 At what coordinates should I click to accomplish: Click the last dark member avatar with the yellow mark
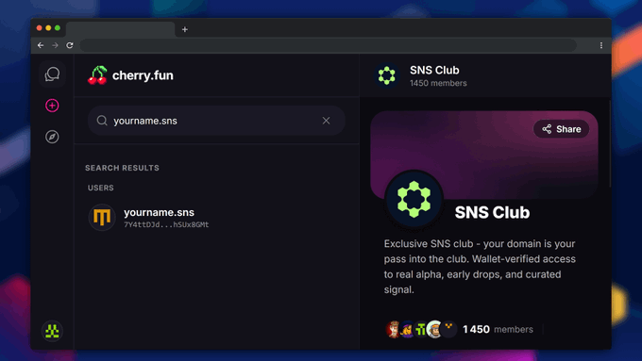tap(449, 329)
